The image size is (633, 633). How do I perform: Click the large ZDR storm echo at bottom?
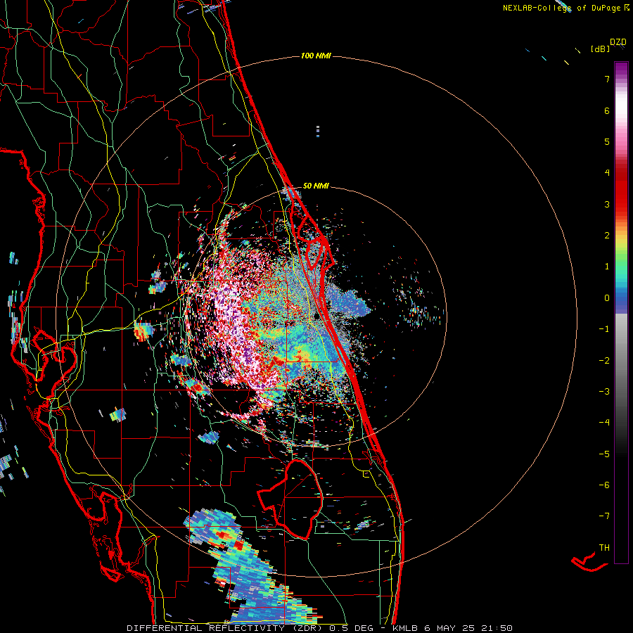(x=250, y=569)
